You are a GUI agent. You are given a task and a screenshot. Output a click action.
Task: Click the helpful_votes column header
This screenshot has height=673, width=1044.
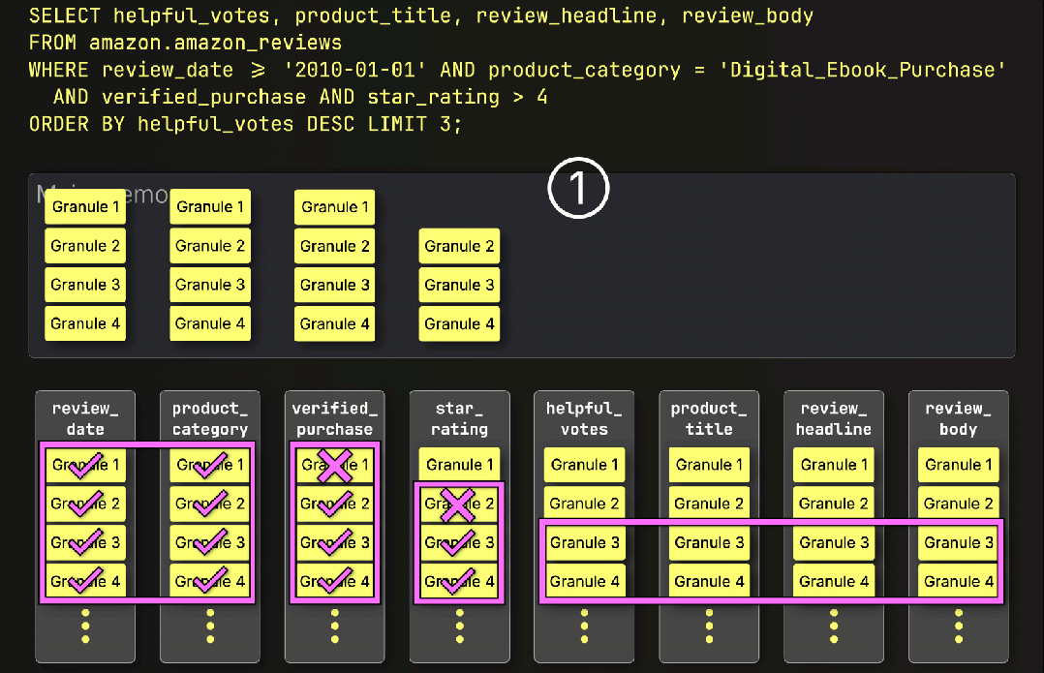[584, 418]
